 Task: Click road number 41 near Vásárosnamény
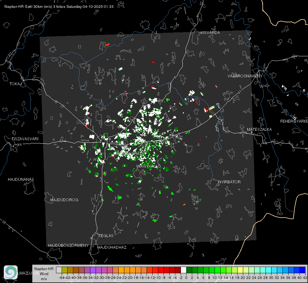point(239,92)
